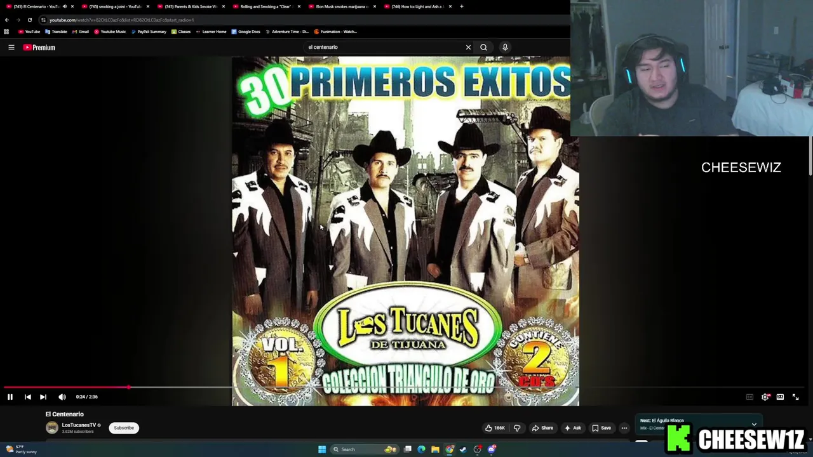
Task: Reload the current page
Action: [29, 20]
